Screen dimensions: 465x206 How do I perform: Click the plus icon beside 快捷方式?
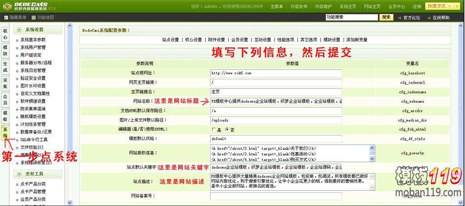tap(457, 6)
